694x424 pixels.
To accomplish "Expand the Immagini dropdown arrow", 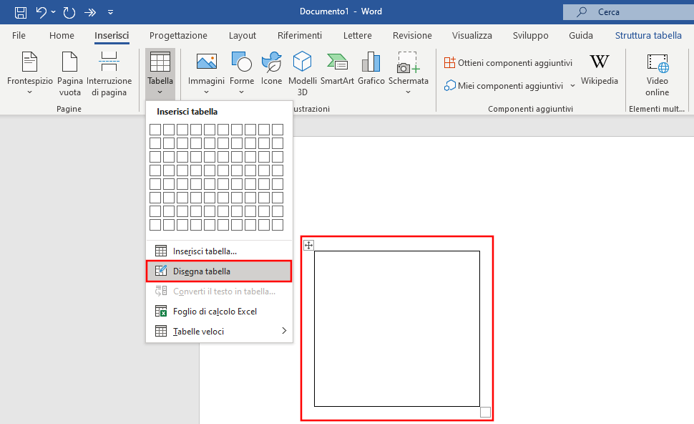I will tap(206, 92).
